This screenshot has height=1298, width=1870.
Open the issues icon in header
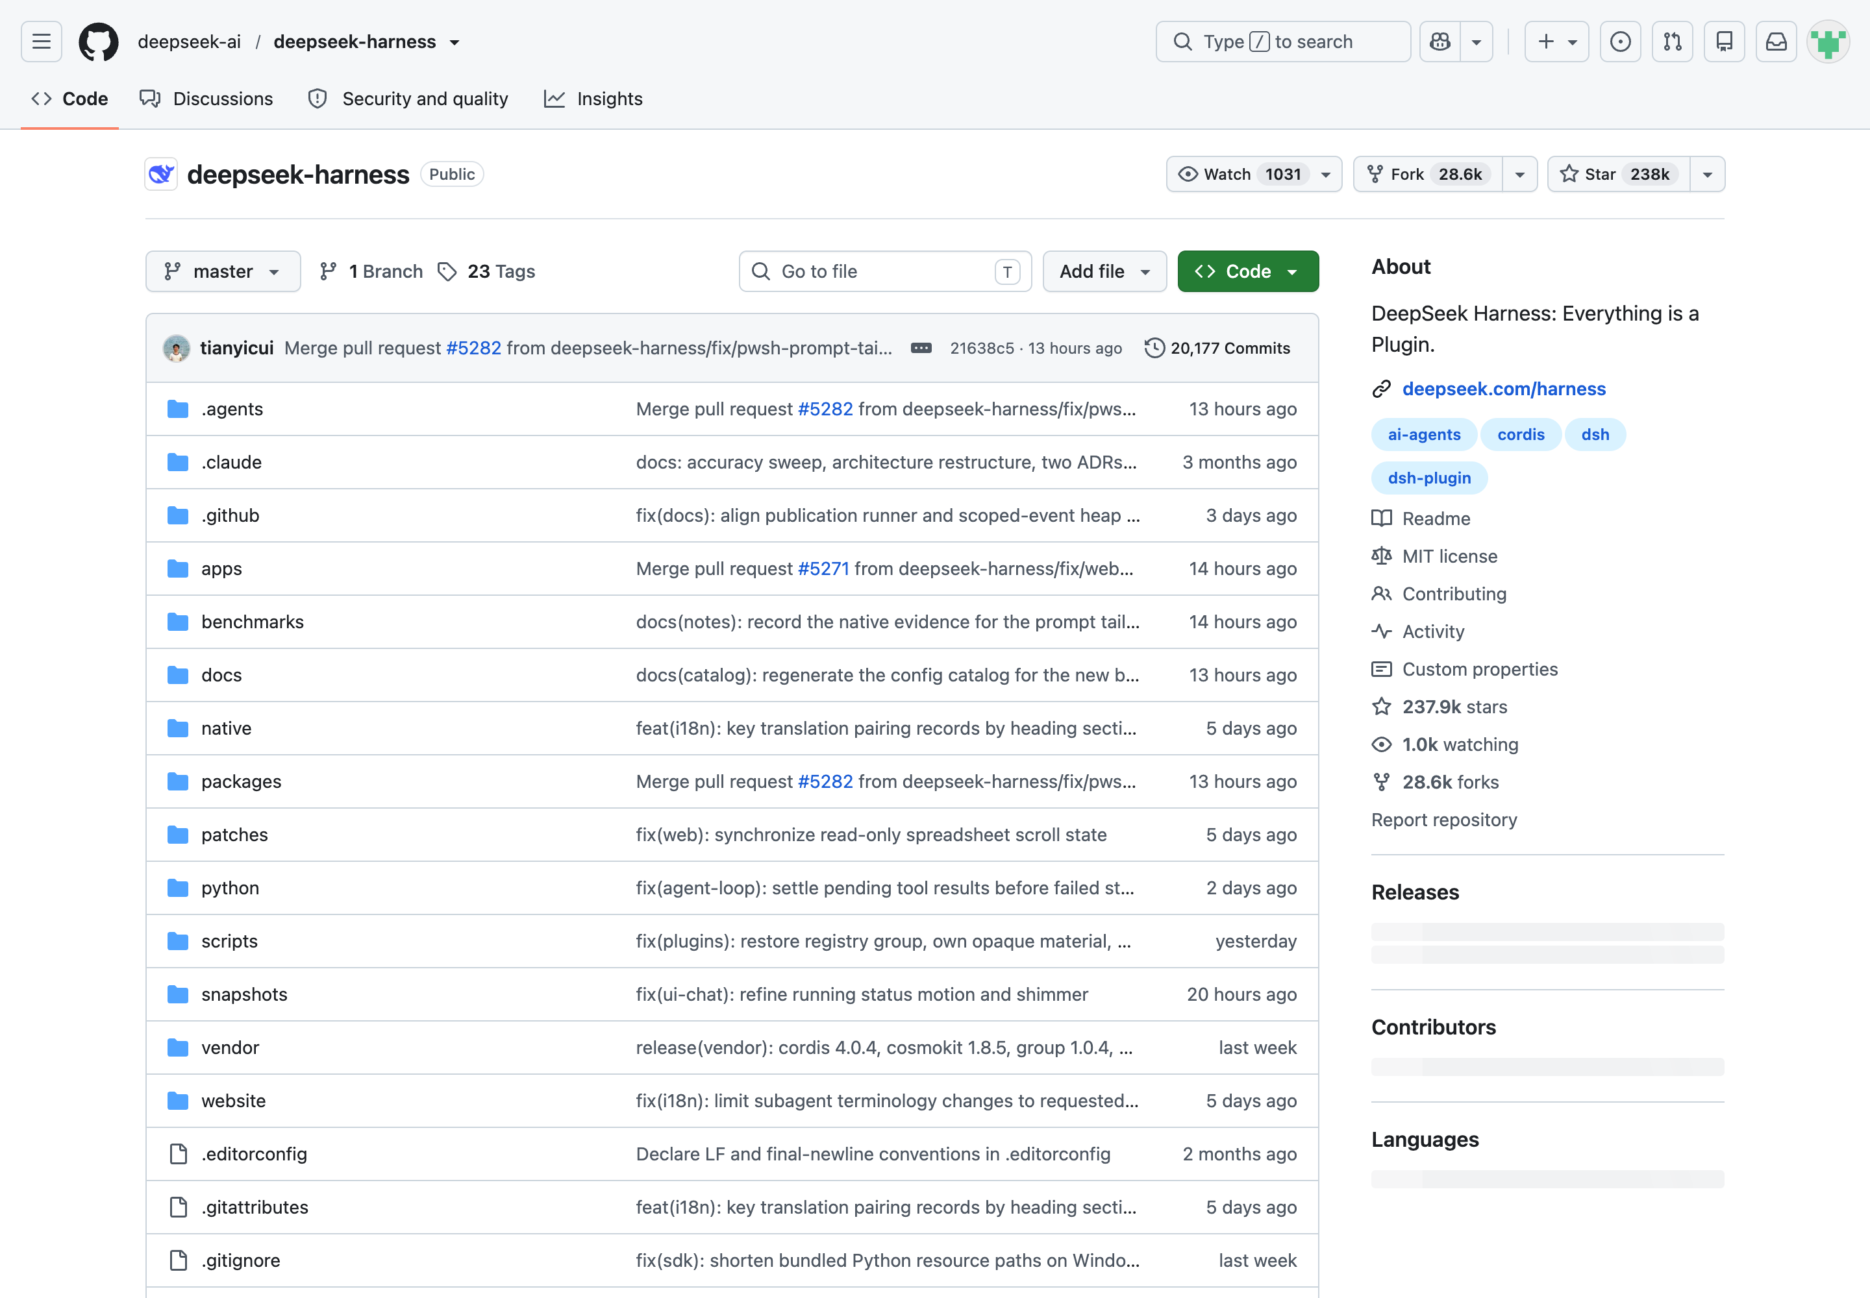1620,42
